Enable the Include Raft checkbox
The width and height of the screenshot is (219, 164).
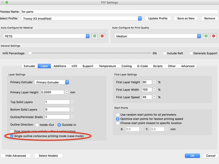[x=165, y=54]
